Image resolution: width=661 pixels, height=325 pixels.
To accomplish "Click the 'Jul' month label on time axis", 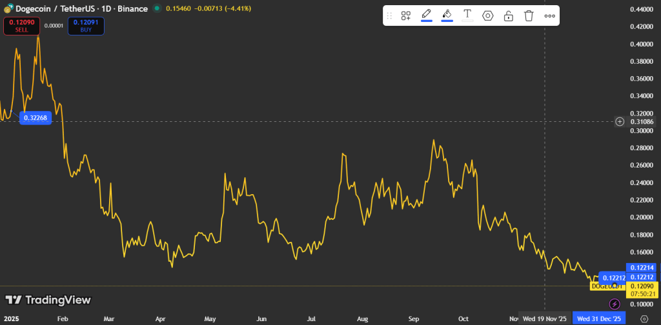I will [x=312, y=319].
